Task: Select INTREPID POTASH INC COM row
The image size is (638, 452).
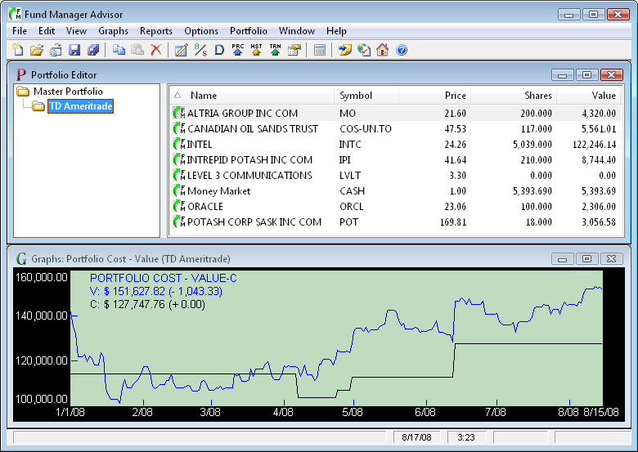Action: pyautogui.click(x=395, y=159)
